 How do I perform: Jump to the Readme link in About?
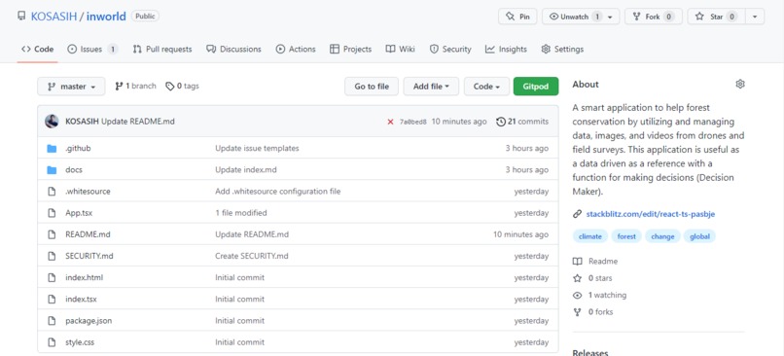click(x=595, y=261)
